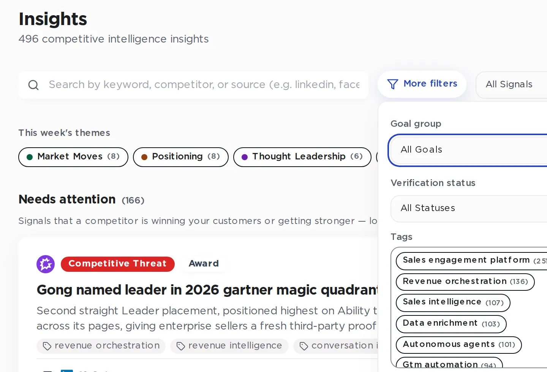Toggle the Autonomous agents tag filter
Viewport: 547px width, 372px height.
click(x=458, y=345)
